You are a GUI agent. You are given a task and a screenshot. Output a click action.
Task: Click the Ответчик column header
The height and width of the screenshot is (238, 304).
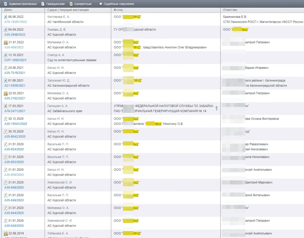point(230,10)
